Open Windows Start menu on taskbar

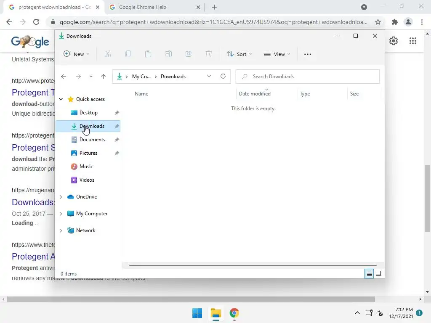coord(197,313)
